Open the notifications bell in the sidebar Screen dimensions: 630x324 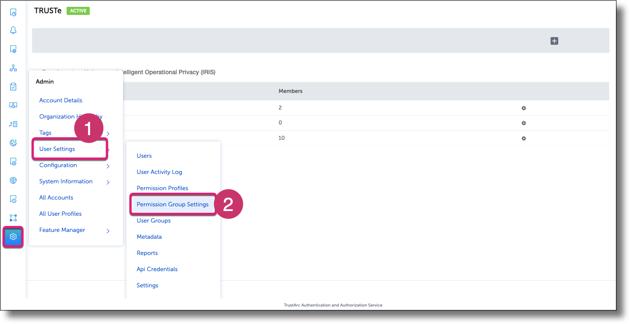point(13,30)
